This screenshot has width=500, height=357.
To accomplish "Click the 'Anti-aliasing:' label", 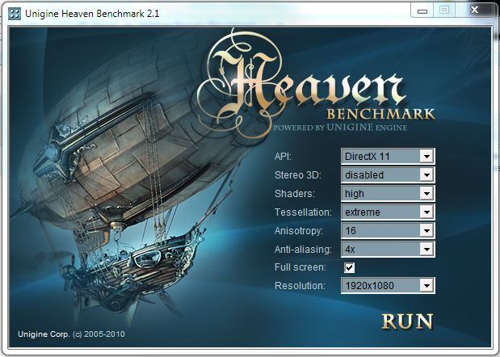I will pyautogui.click(x=303, y=249).
